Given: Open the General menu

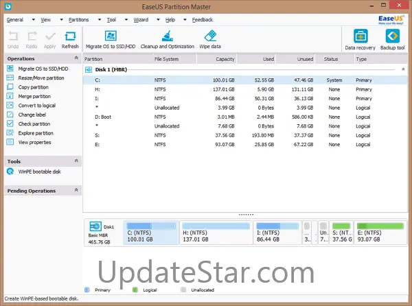Looking at the screenshot, I should (15, 20).
